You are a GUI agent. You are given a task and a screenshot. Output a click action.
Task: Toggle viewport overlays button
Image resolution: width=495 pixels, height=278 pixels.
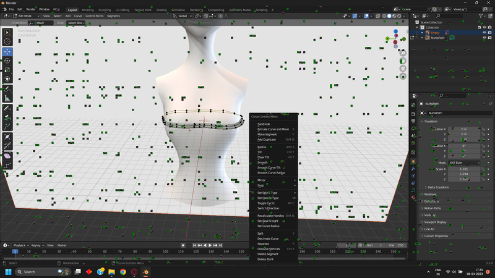pos(366,16)
